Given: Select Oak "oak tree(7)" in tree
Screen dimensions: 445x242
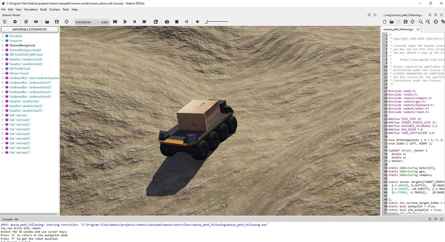Looking at the screenshot, I should [x=20, y=143].
